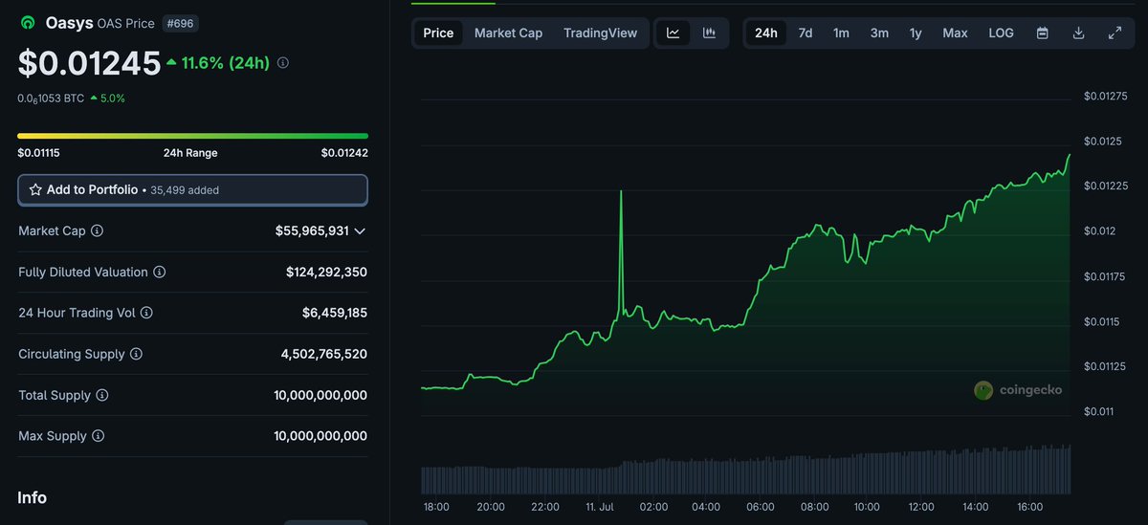Switch to line chart view icon
This screenshot has height=525, width=1148.
coord(673,33)
